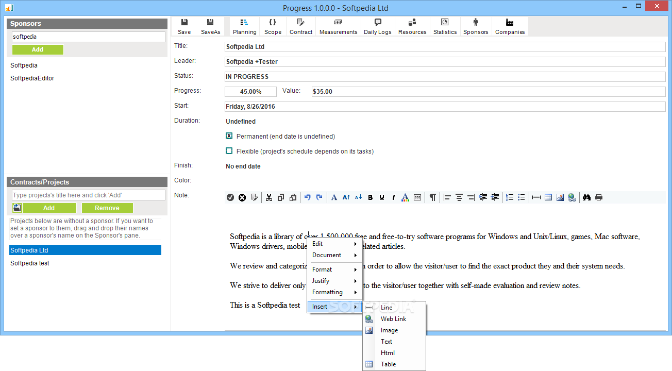Toggle the Permanent end date checkbox
672x371 pixels.
click(229, 136)
